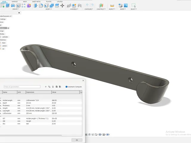Screen dimensions: 191x143
Task: Open the display settings dropdown in navigation bar
Action: click(100, 135)
